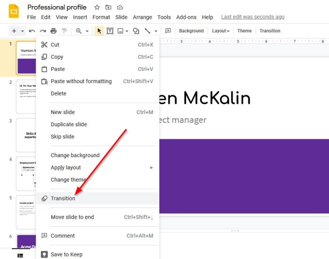This screenshot has width=329, height=259.
Task: Open the grid view icon at bottom left
Action: (20, 255)
